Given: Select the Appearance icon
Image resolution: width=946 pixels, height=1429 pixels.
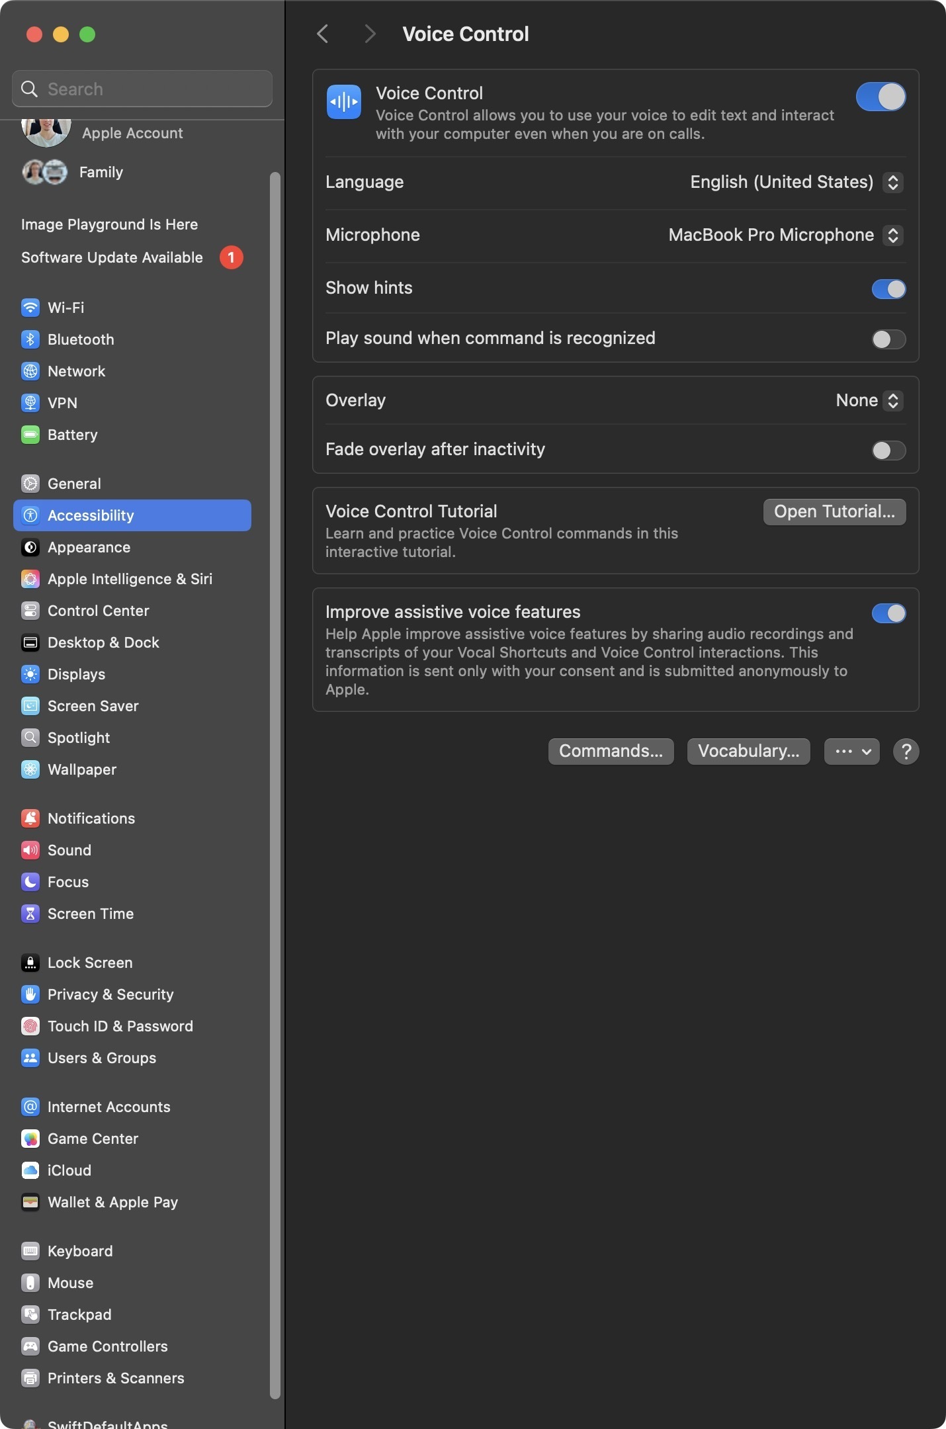Looking at the screenshot, I should [30, 547].
